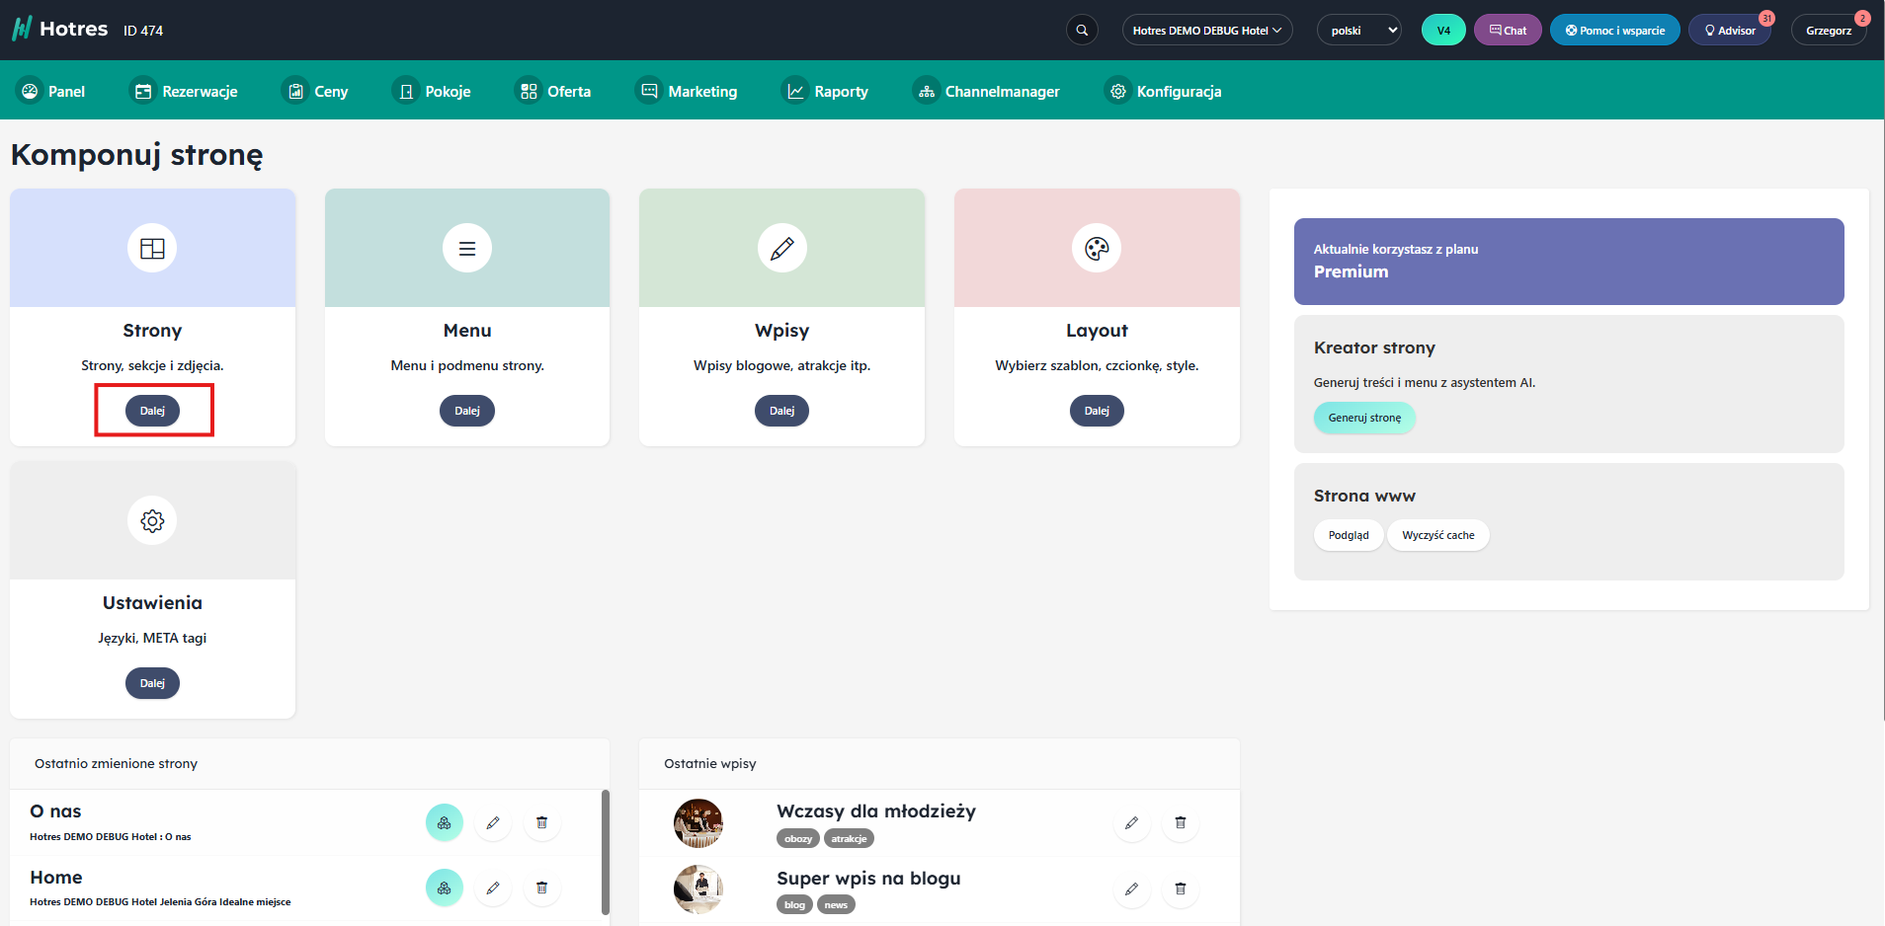This screenshot has width=1885, height=926.
Task: Click the scrollbar in recently changed pages list
Action: pyautogui.click(x=605, y=851)
